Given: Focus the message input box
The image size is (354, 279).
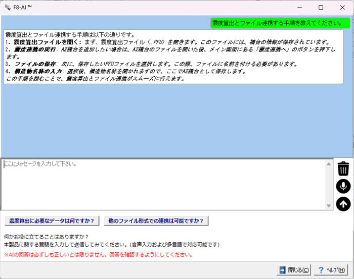Looking at the screenshot, I should click(167, 184).
